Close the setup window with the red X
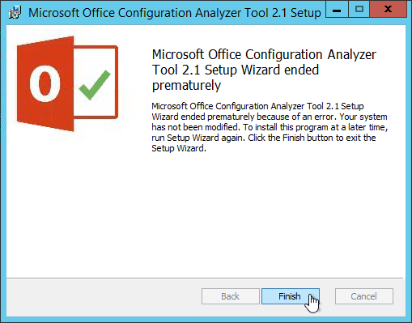This screenshot has height=323, width=412. [x=388, y=10]
